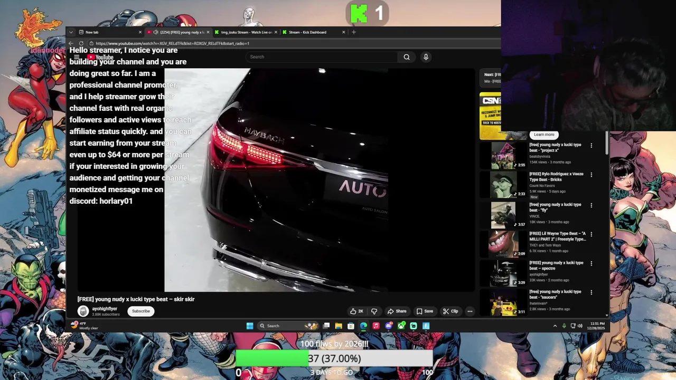
Task: Open Task View on the taskbar
Action: (326, 326)
